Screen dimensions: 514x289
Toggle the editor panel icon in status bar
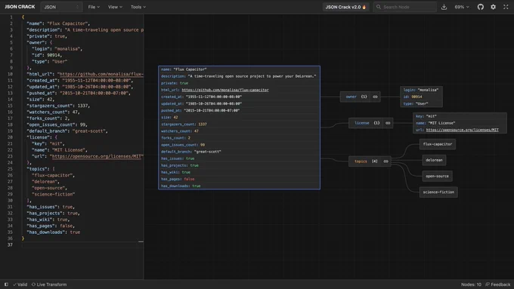6,284
